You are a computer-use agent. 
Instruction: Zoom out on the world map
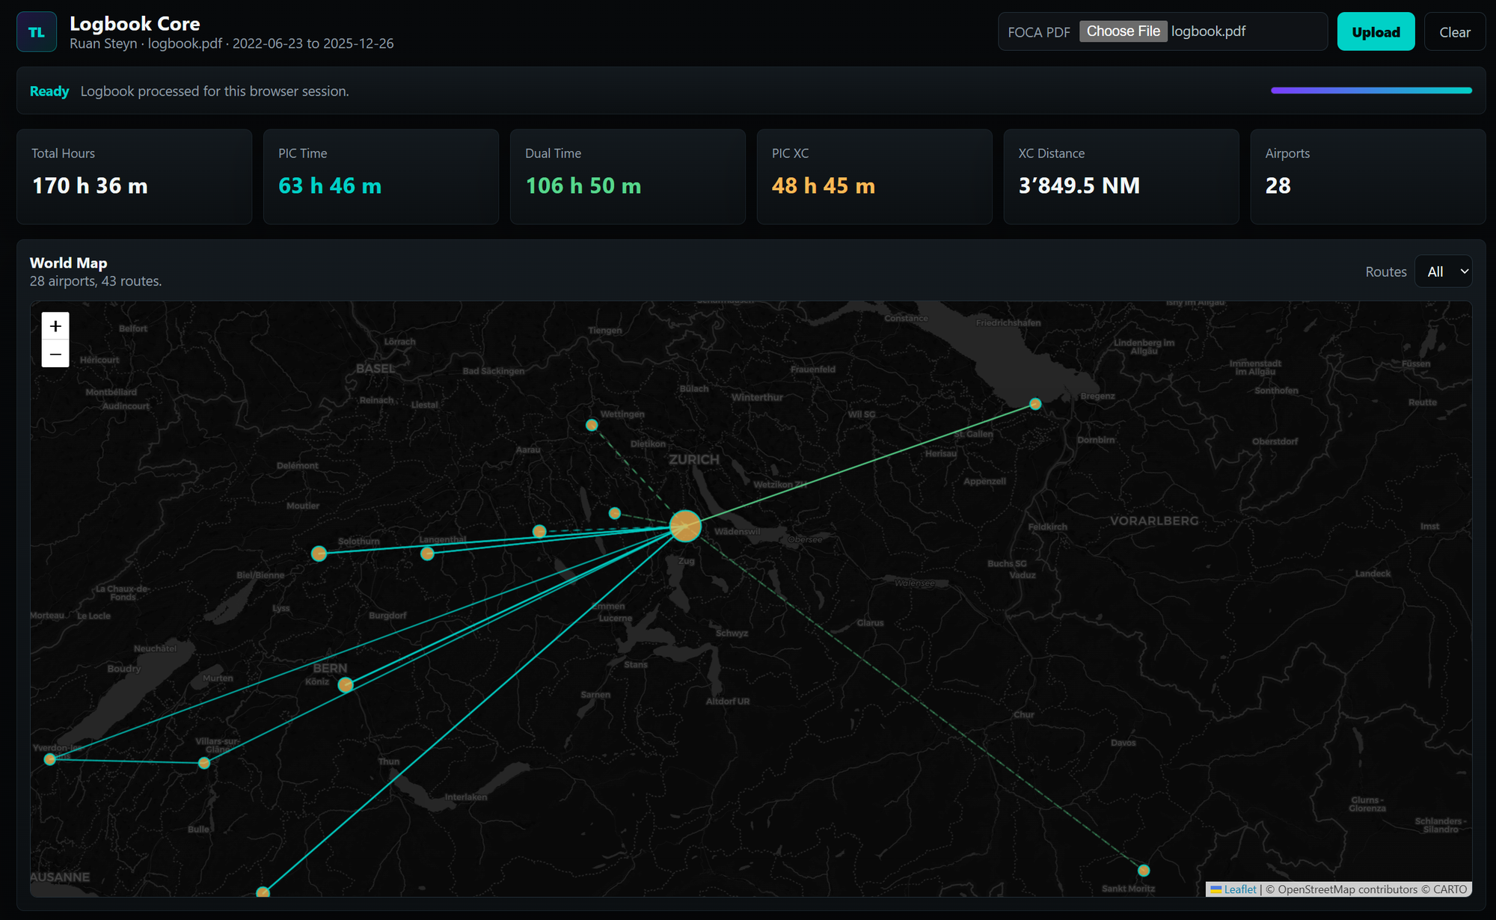click(55, 354)
